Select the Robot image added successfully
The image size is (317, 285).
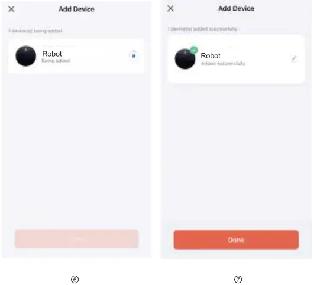[x=185, y=59]
